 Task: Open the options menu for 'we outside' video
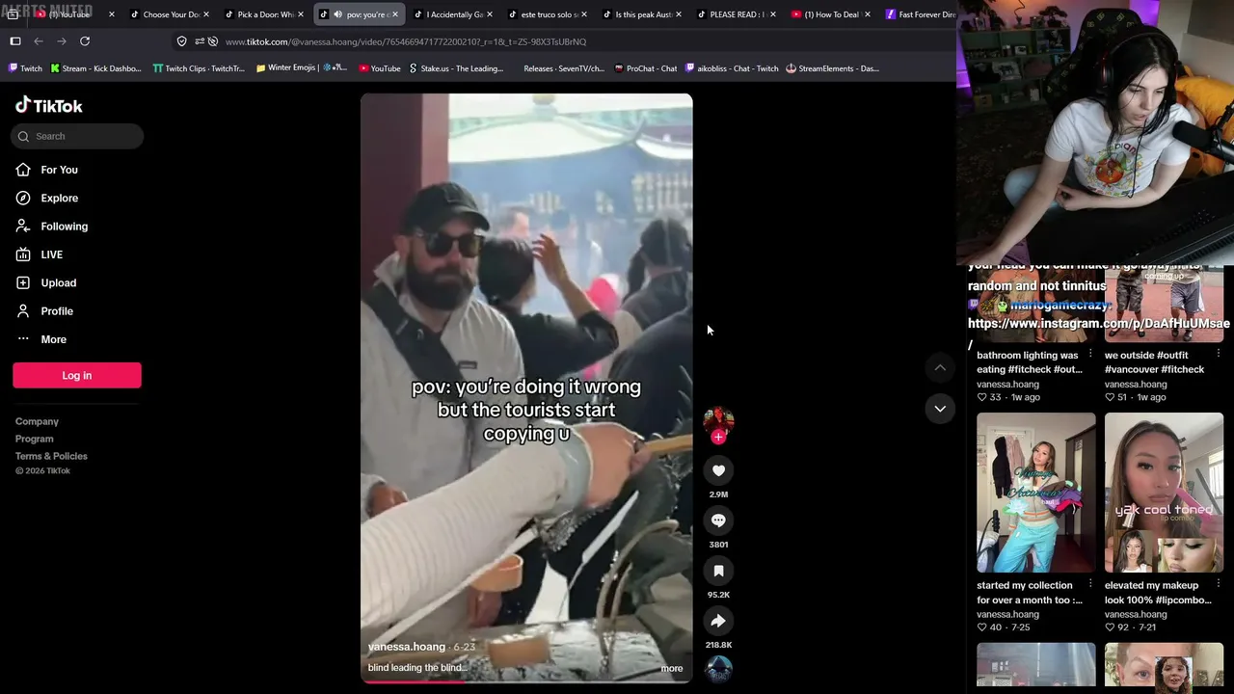[1219, 354]
